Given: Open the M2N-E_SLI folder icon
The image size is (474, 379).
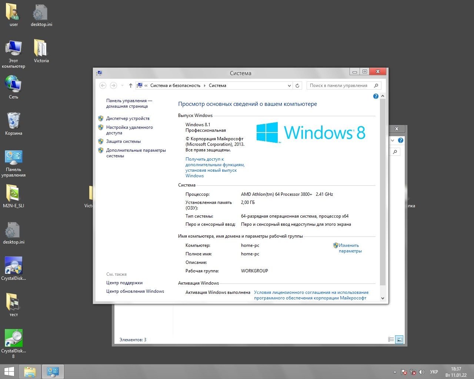Looking at the screenshot, I should [x=13, y=196].
